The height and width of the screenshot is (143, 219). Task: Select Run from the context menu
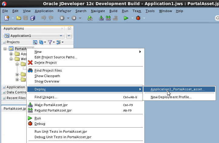86,118
